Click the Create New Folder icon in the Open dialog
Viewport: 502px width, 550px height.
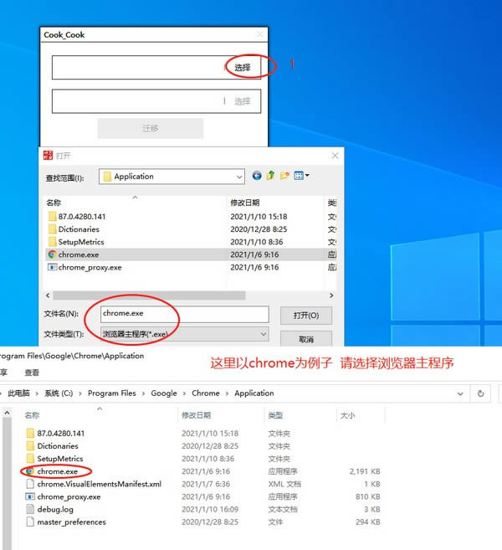tap(284, 176)
